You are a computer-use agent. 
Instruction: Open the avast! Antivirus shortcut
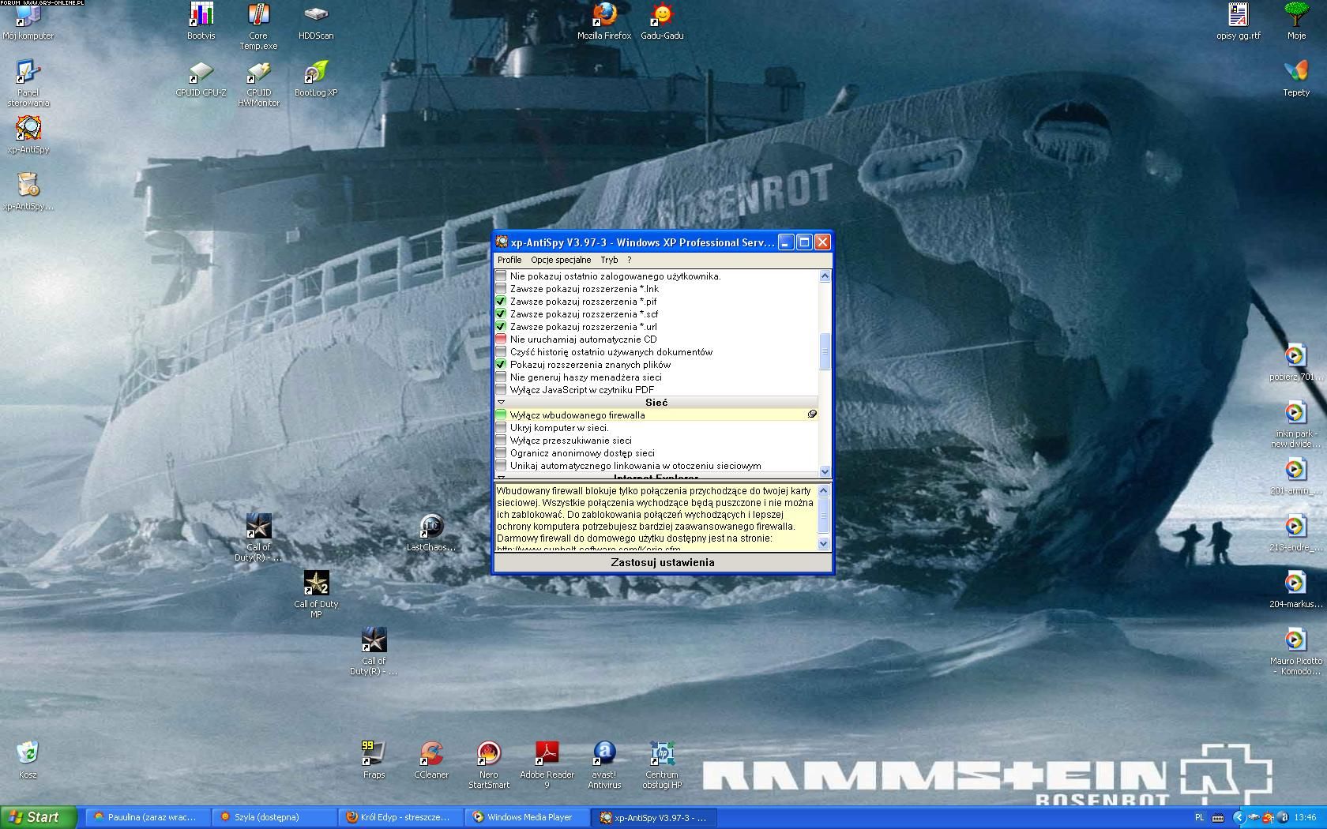604,765
